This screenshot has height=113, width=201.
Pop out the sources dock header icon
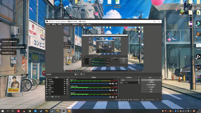[68, 78]
